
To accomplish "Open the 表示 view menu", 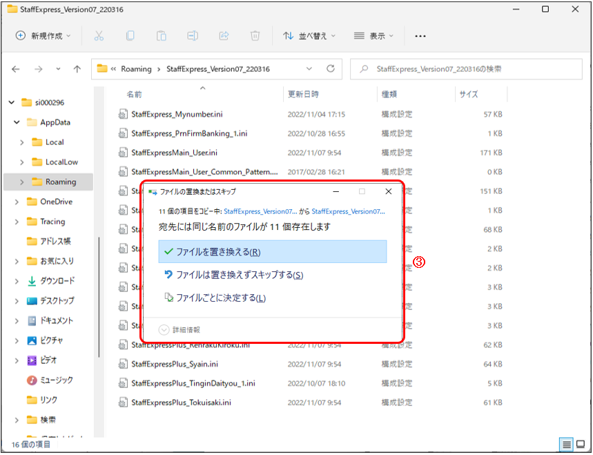I will [373, 36].
